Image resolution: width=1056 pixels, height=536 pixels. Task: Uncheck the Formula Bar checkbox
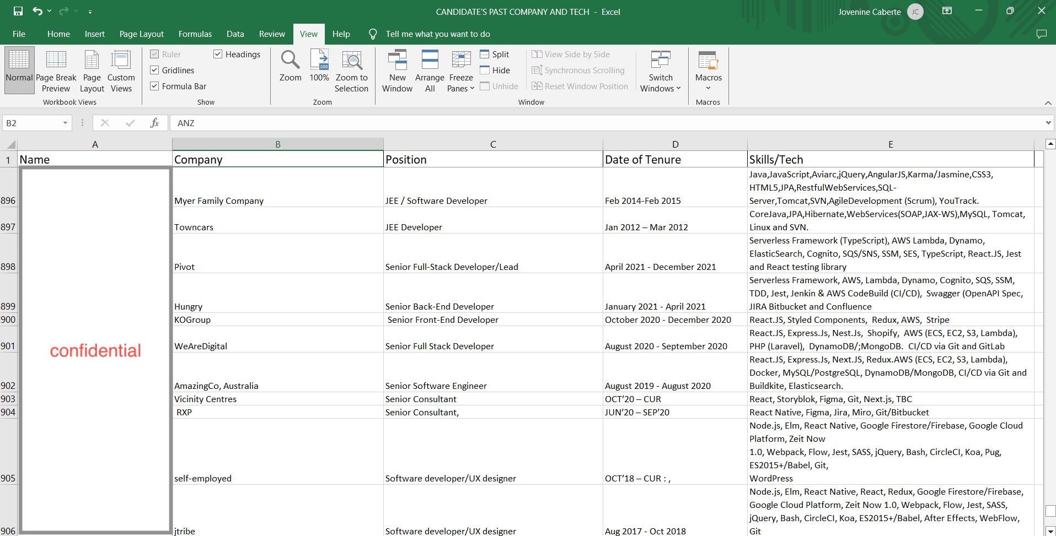coord(155,86)
